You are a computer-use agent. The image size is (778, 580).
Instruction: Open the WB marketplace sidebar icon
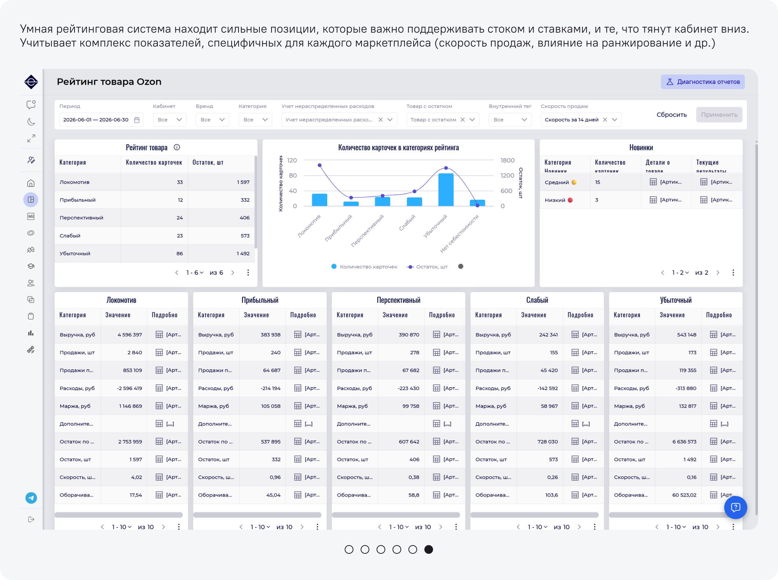[31, 216]
